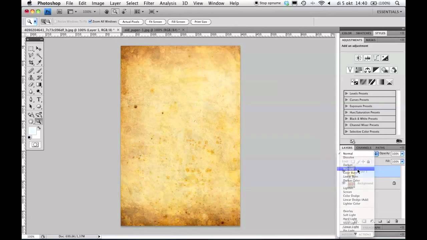Switch to the Channels tab
Screen dimensions: 427x240
364,148
